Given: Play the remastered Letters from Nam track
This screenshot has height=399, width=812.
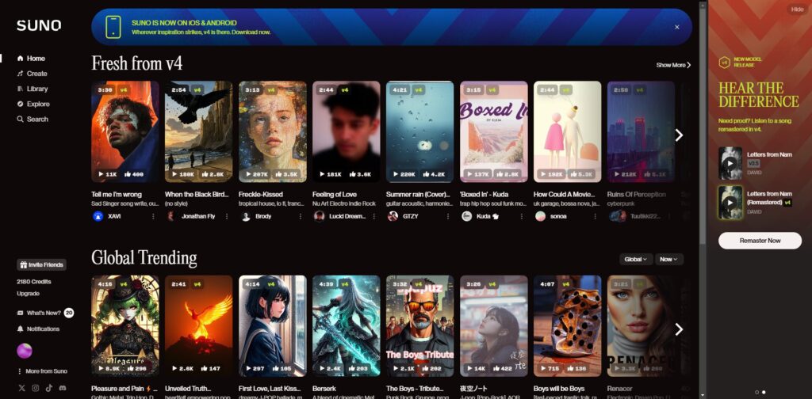Looking at the screenshot, I should click(730, 203).
